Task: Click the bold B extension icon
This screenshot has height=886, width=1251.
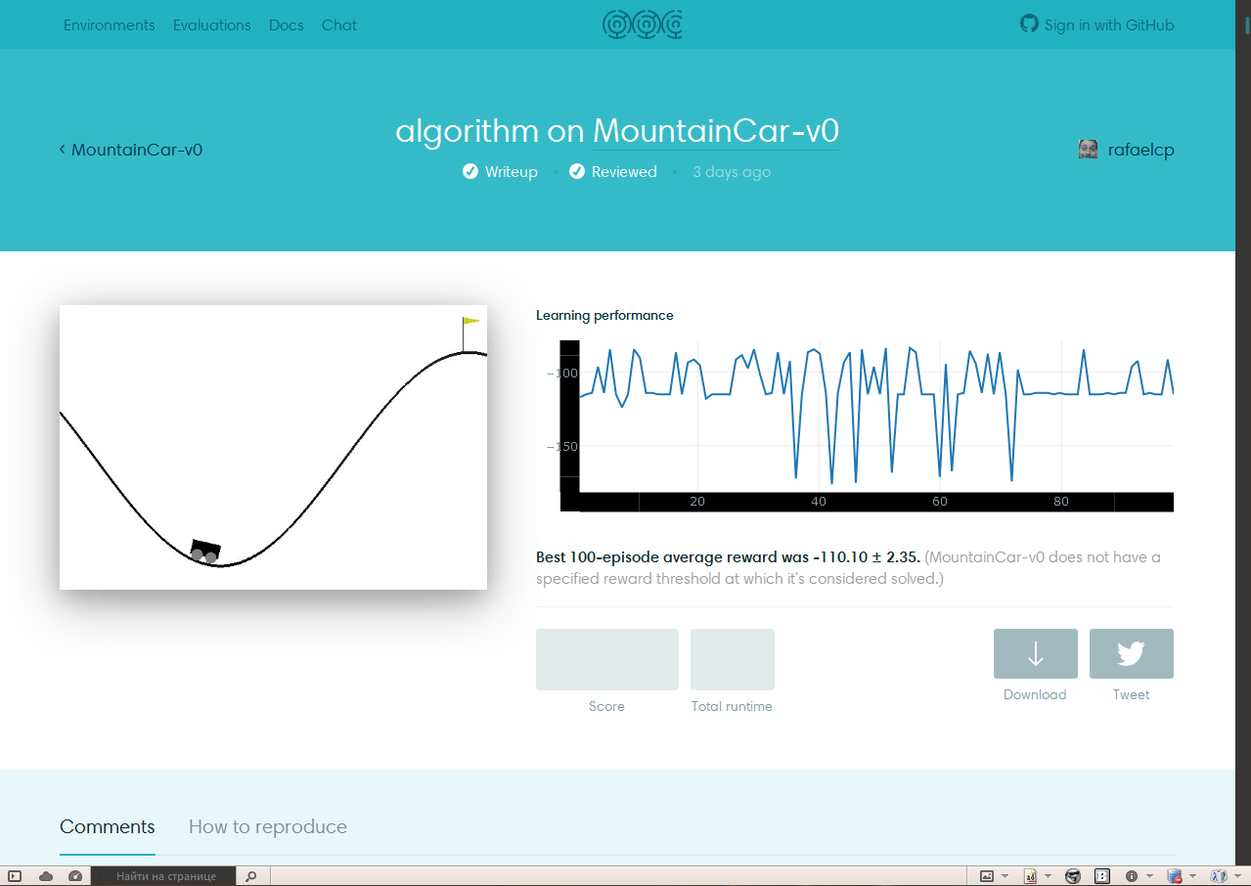Action: [1102, 876]
